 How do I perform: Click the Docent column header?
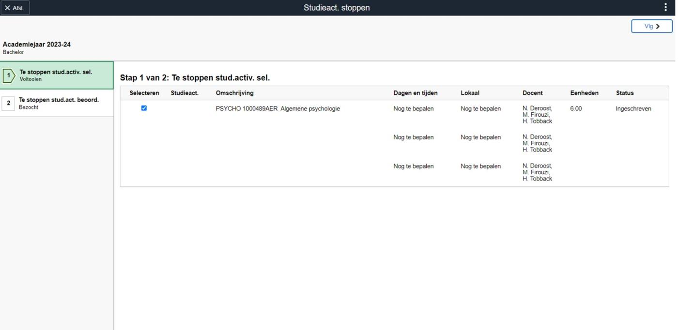pyautogui.click(x=532, y=93)
